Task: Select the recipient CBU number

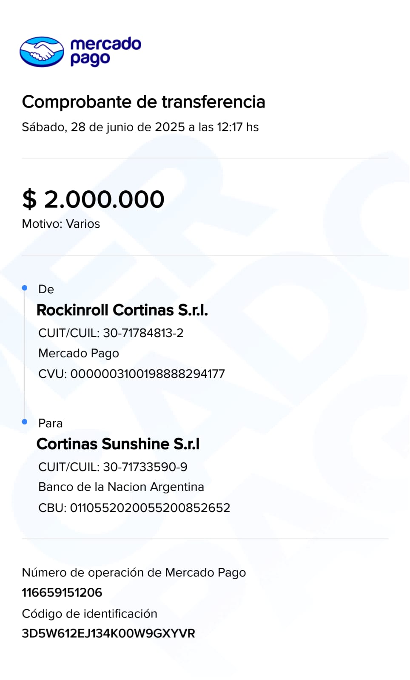Action: point(150,508)
